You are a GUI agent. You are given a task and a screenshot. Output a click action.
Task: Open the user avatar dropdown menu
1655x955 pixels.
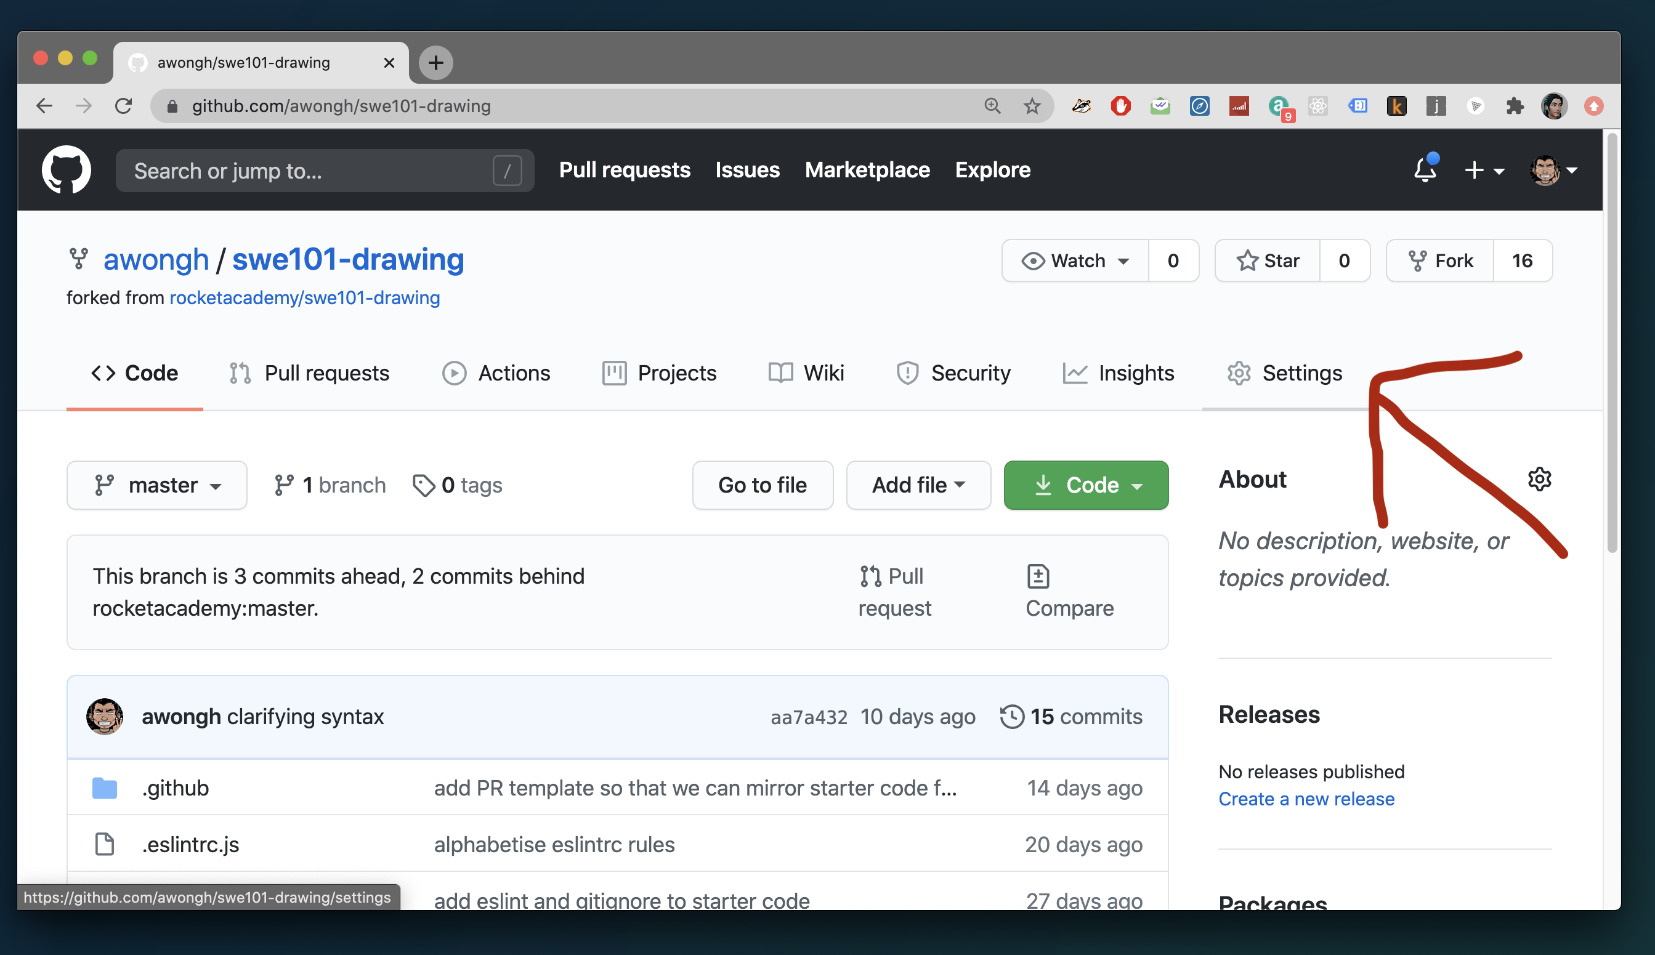(x=1553, y=170)
